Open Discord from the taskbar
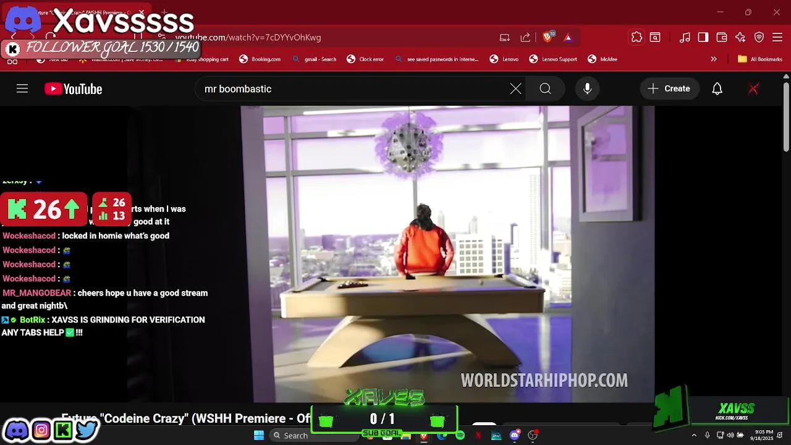791x445 pixels. click(514, 436)
